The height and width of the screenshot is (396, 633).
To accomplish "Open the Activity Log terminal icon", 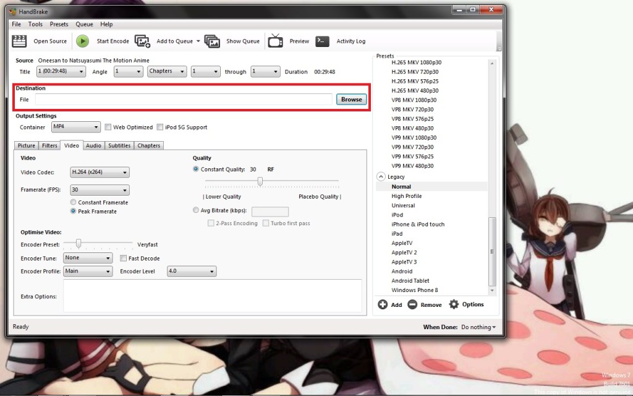I will click(x=322, y=41).
